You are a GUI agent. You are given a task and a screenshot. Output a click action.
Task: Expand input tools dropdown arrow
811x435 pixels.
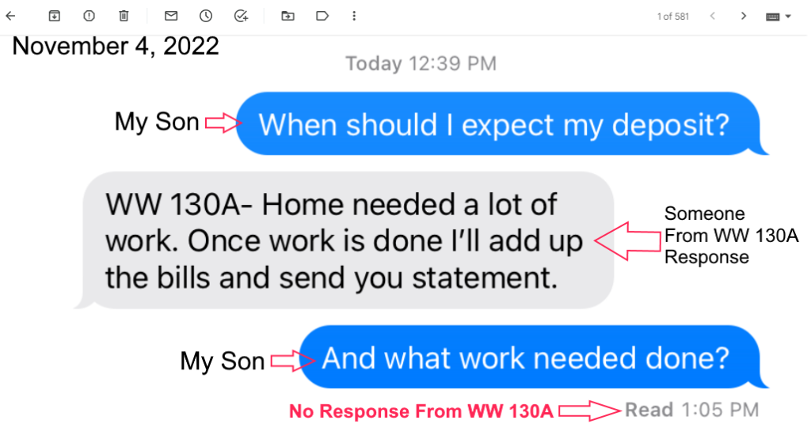[x=788, y=17]
